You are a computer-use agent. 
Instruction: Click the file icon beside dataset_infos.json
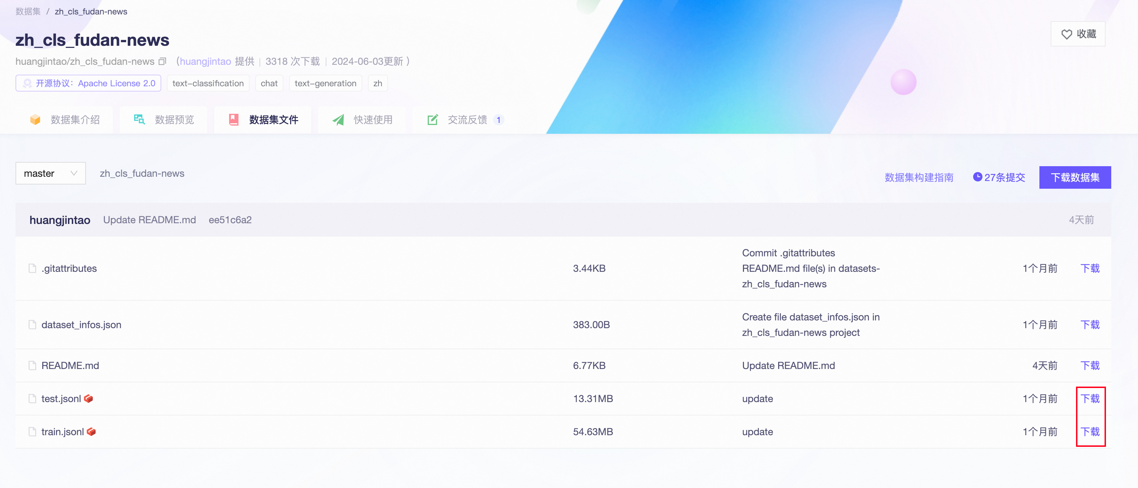coord(32,325)
